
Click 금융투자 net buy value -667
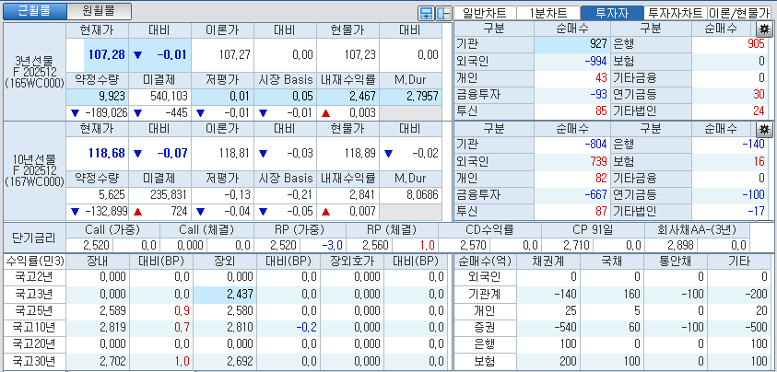point(596,194)
